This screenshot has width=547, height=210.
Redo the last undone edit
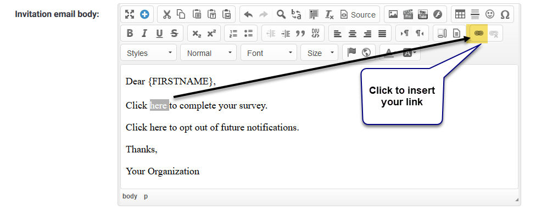[x=264, y=14]
